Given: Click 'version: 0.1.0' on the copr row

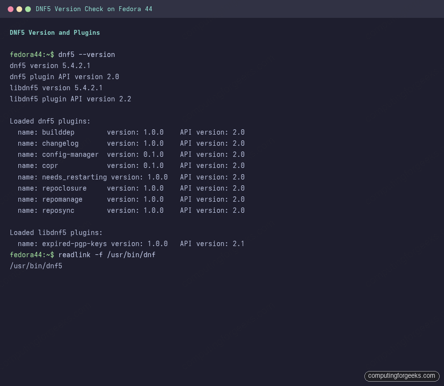Looking at the screenshot, I should click(135, 165).
